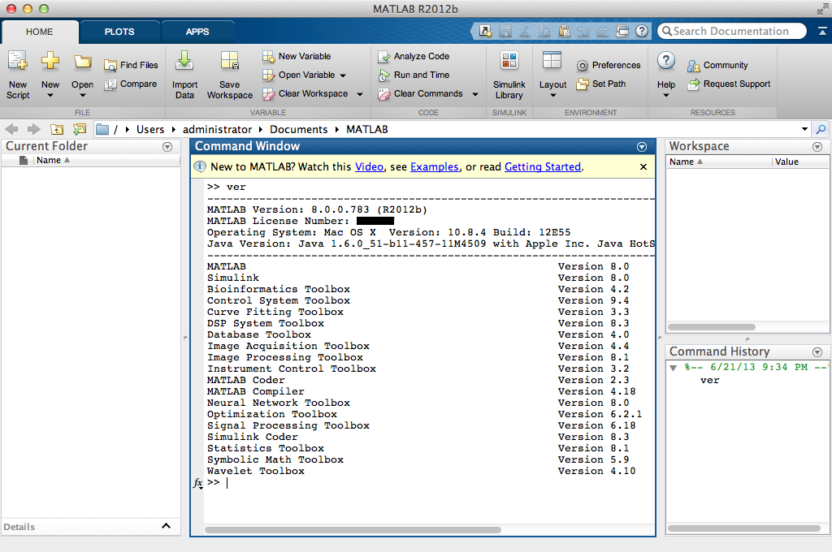Click the Command Window prompt line
The height and width of the screenshot is (552, 832).
point(429,482)
